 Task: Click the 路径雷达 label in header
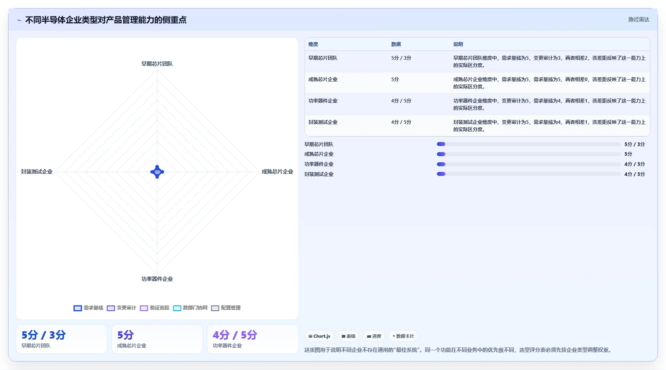tap(639, 19)
